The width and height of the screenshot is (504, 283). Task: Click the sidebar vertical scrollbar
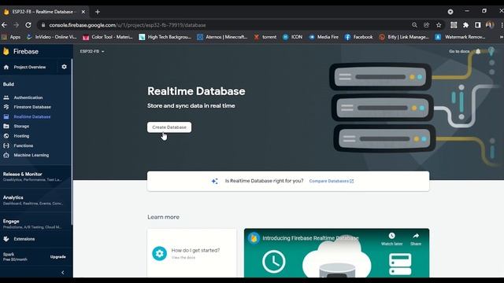coord(72,141)
